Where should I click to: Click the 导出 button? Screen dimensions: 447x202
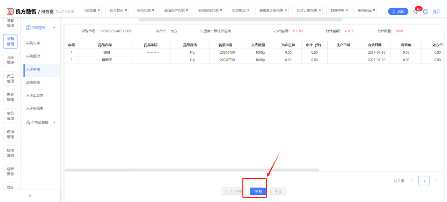(278, 191)
